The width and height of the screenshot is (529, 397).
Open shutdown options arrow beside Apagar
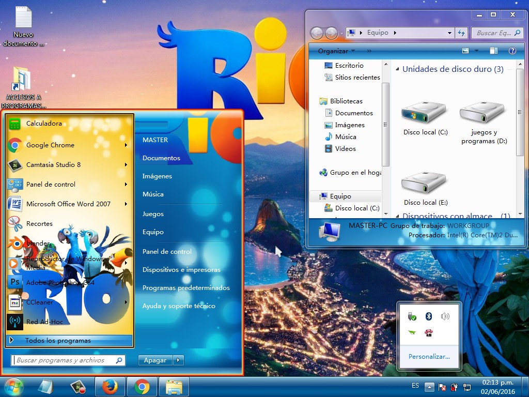pyautogui.click(x=178, y=360)
